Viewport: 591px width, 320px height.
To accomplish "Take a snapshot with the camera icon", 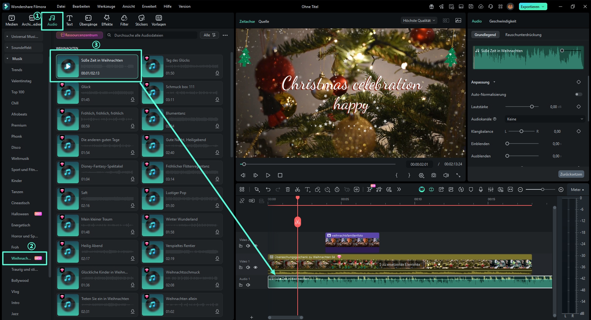I will point(434,175).
